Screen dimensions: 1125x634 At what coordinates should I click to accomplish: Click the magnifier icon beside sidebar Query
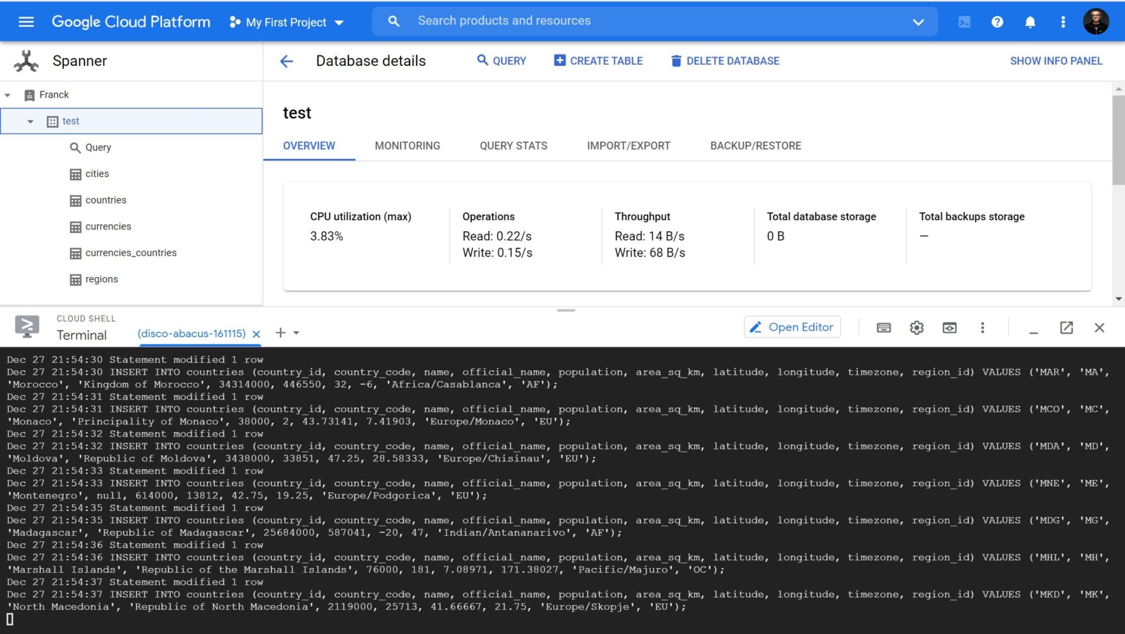click(75, 148)
